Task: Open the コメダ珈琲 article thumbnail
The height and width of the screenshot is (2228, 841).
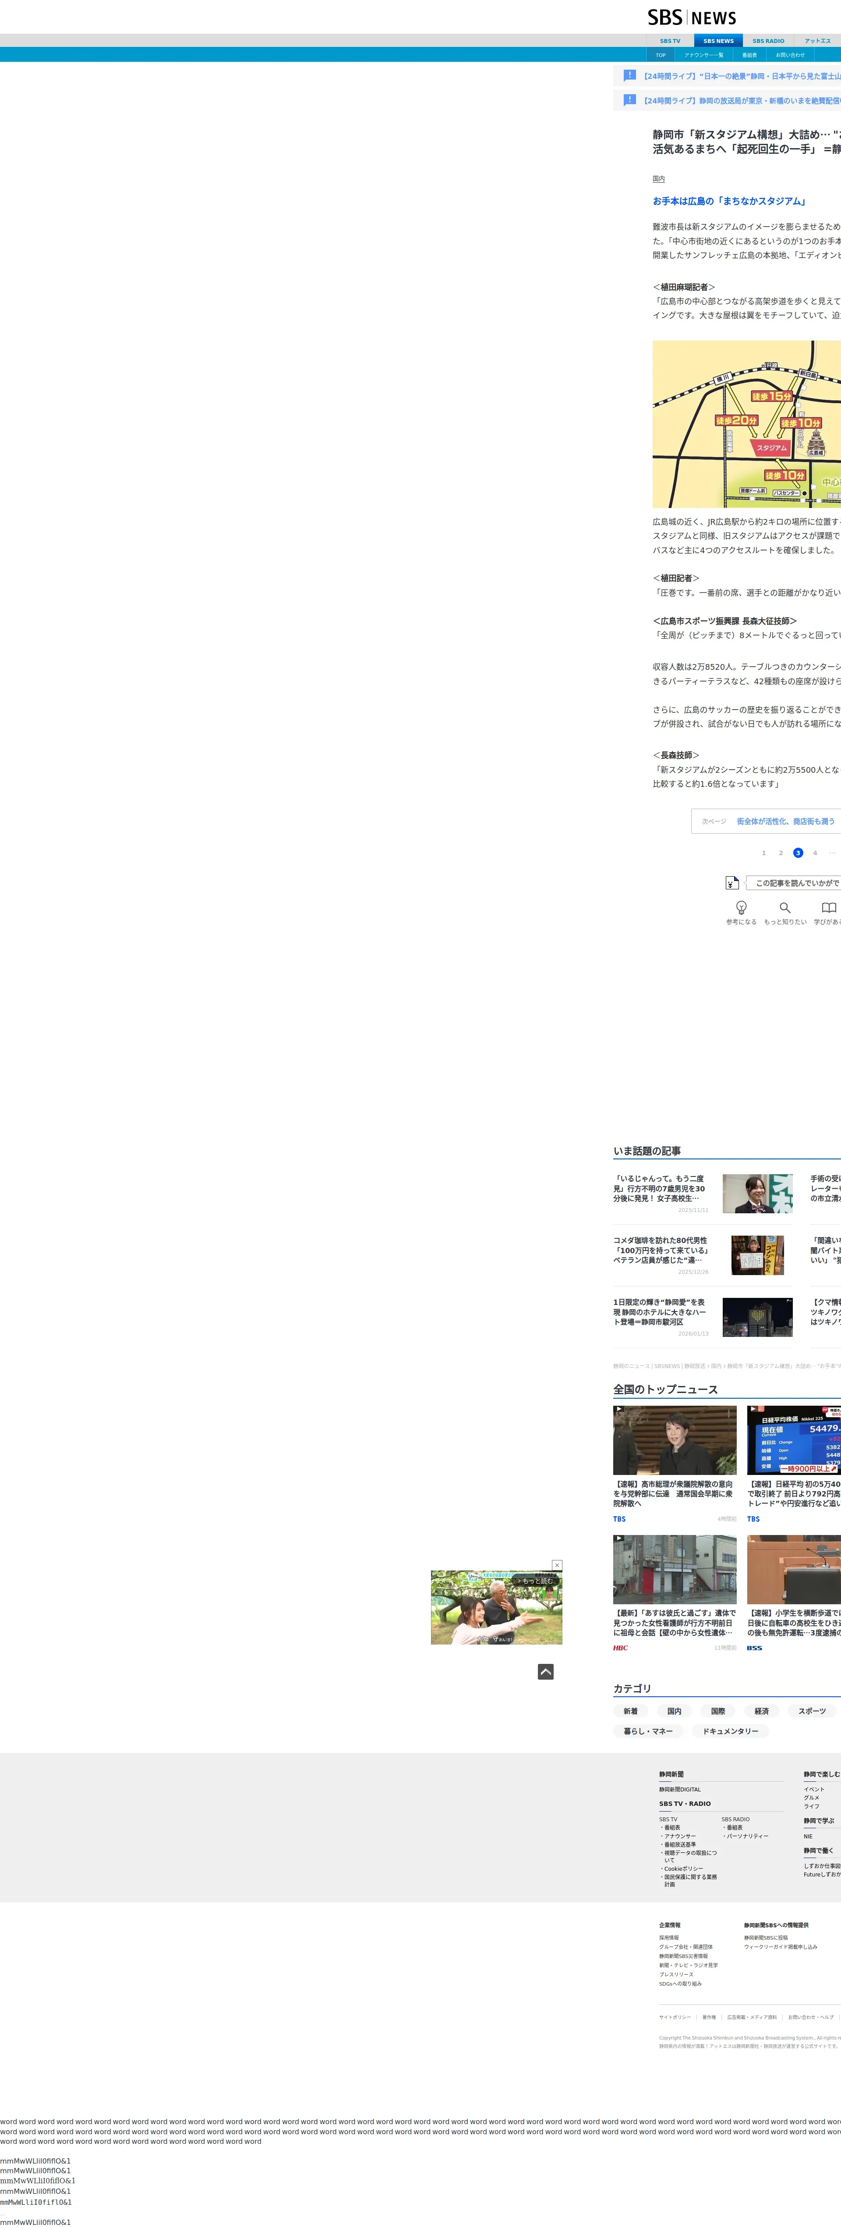Action: point(757,1254)
